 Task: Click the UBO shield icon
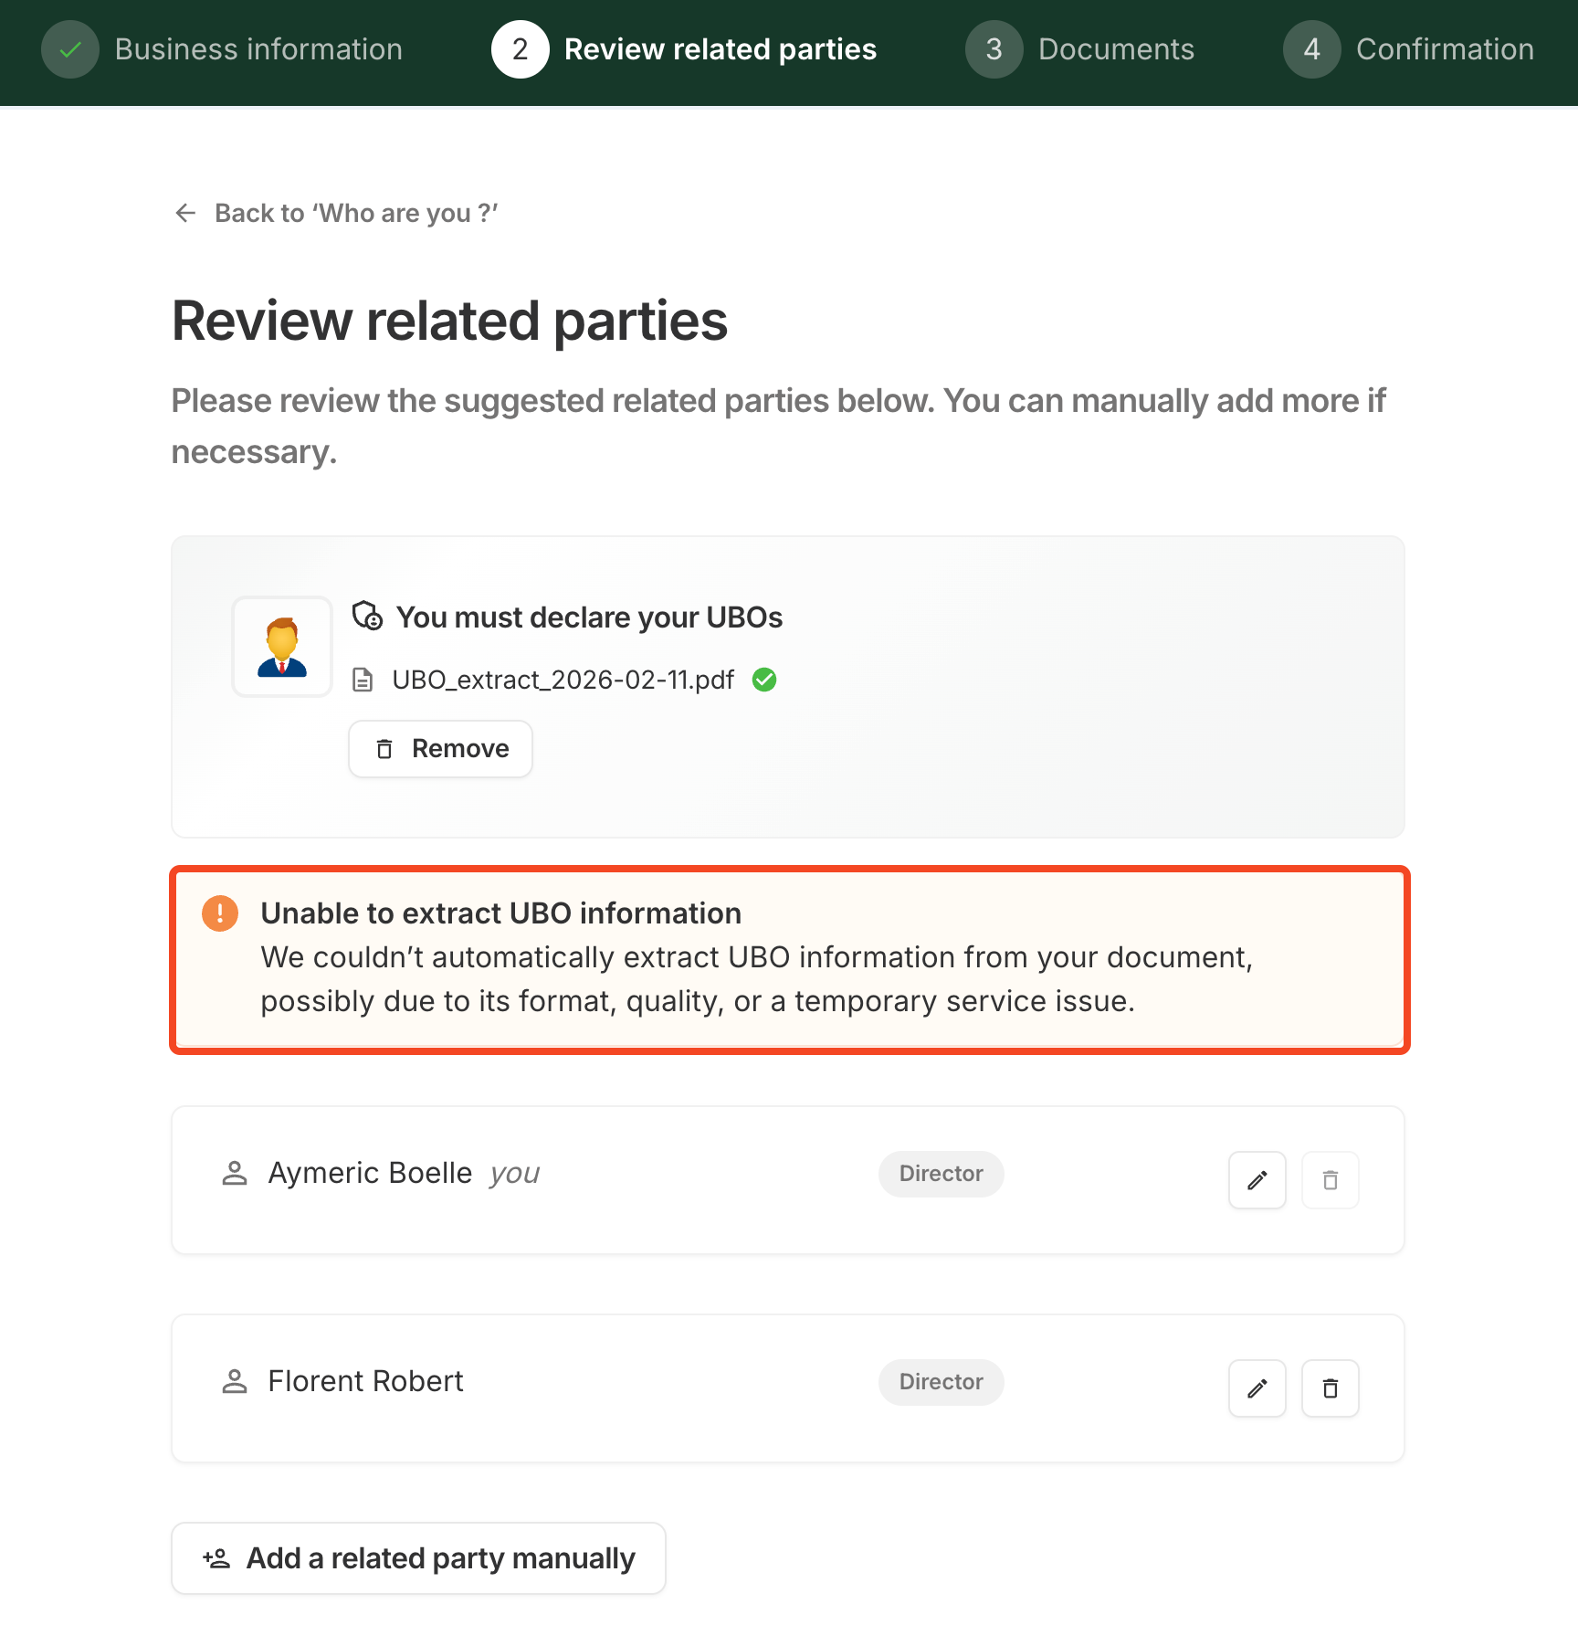click(x=367, y=617)
